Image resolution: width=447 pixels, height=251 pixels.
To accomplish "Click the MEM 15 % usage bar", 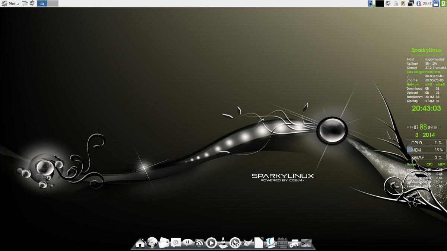I will tap(427, 150).
